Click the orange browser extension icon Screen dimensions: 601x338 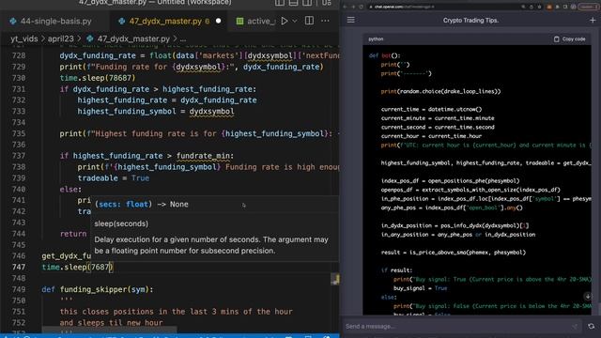point(549,7)
